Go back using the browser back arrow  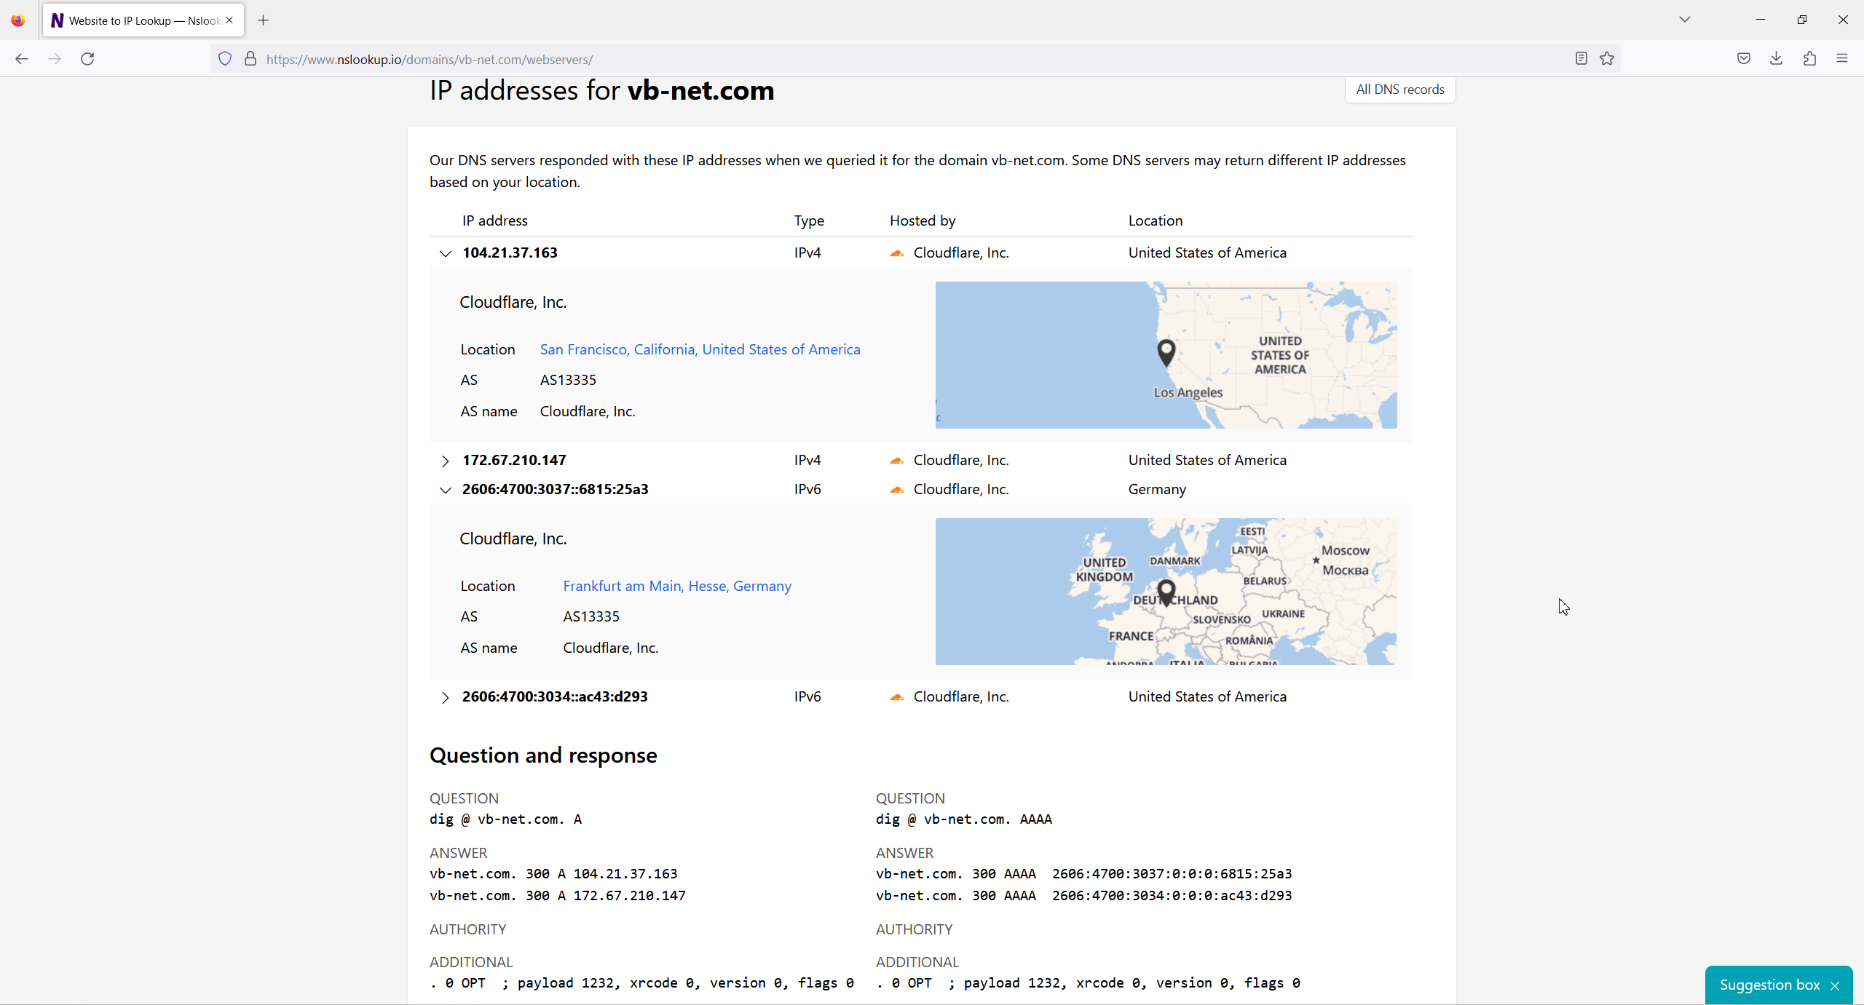(x=22, y=59)
